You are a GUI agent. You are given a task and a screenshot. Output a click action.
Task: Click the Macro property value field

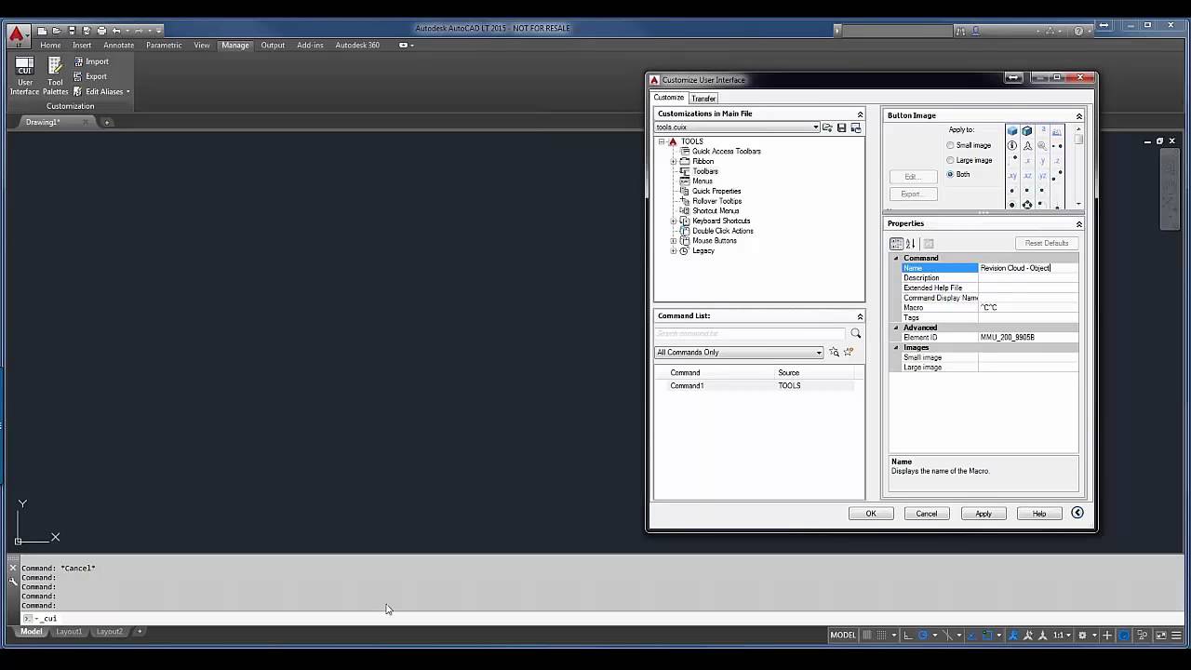point(1028,307)
